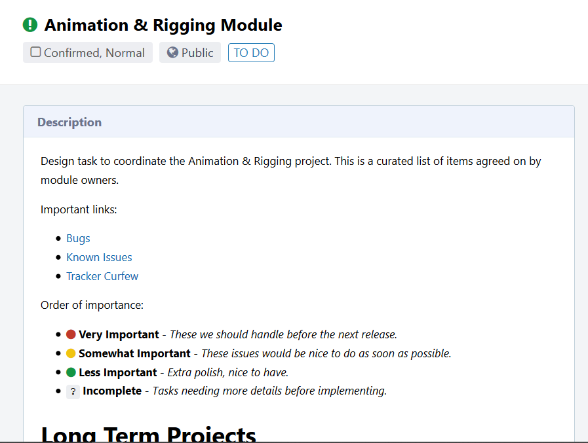
Task: Click the green exclamation status icon
Action: (x=30, y=25)
